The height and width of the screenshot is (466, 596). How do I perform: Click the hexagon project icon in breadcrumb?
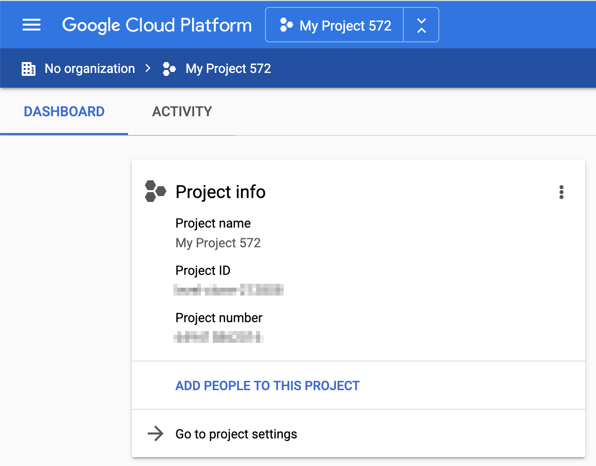169,68
